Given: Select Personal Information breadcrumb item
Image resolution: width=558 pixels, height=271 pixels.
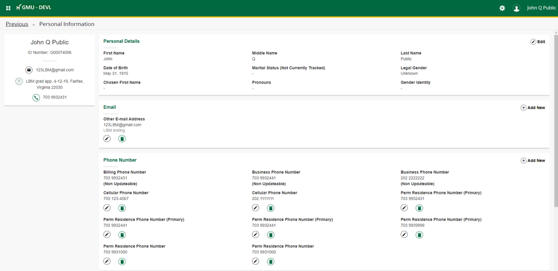Looking at the screenshot, I should click(x=66, y=24).
